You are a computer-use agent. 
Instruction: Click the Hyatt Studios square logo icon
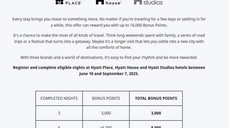pos(138,2)
